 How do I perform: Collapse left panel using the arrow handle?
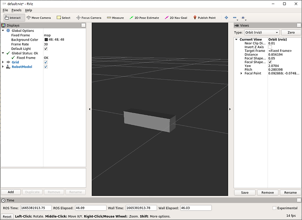coord(89,109)
